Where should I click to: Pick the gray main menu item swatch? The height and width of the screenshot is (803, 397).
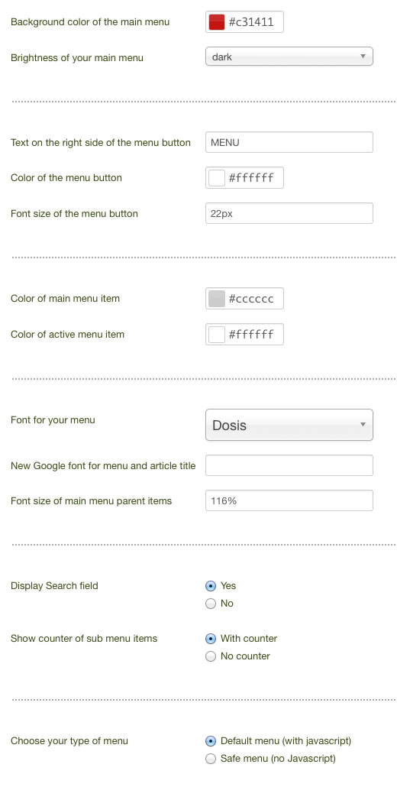point(216,299)
